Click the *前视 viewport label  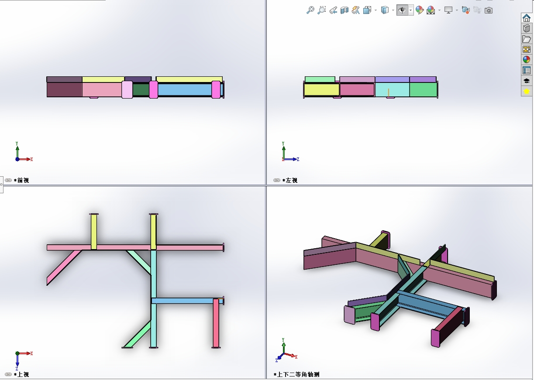21,180
